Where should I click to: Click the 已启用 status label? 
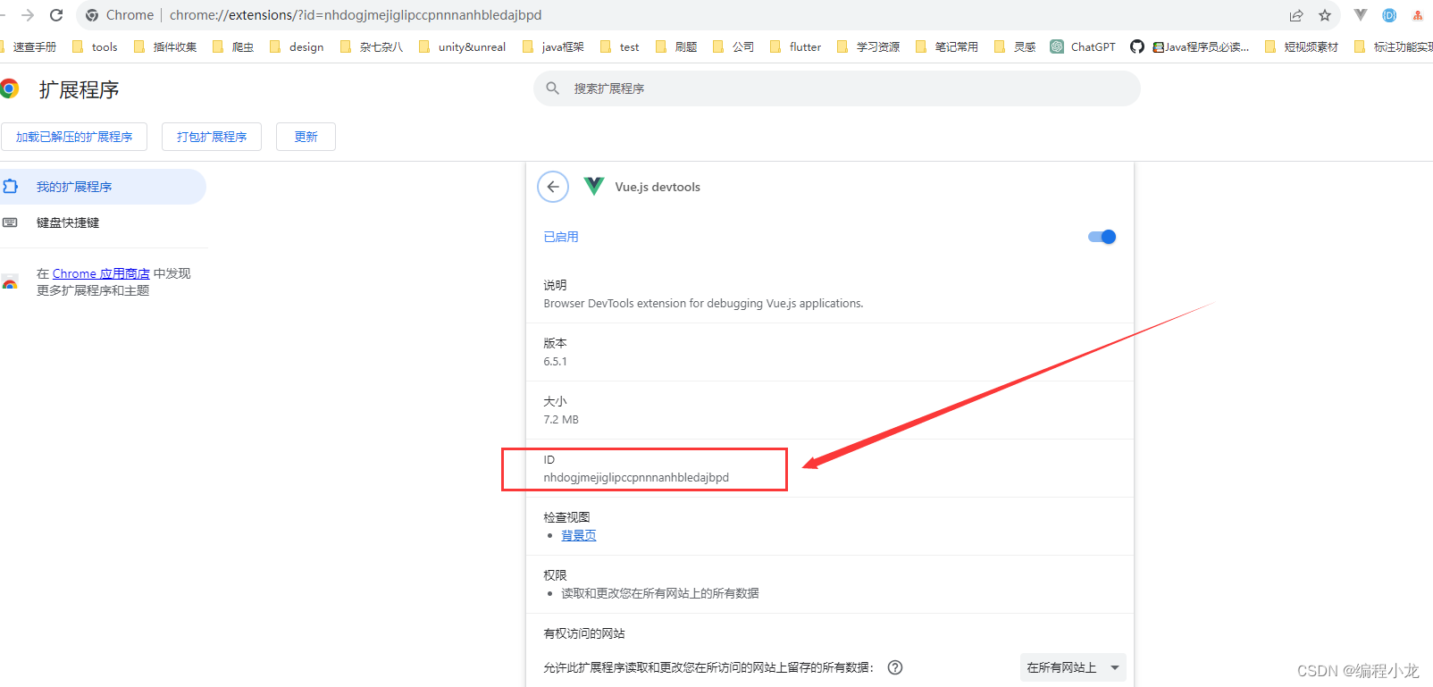pos(561,237)
